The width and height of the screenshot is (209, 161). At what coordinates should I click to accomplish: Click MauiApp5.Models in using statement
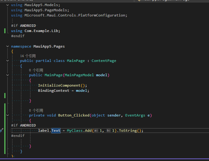[41, 5]
